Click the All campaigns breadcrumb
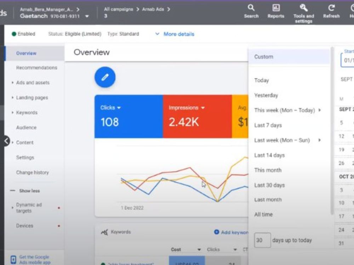Image resolution: width=354 pixels, height=265 pixels. tap(119, 9)
